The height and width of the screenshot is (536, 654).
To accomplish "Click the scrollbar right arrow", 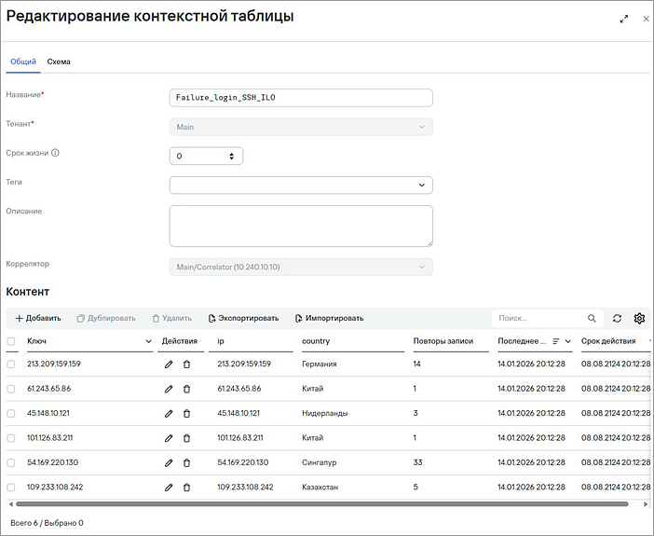I will 646,504.
